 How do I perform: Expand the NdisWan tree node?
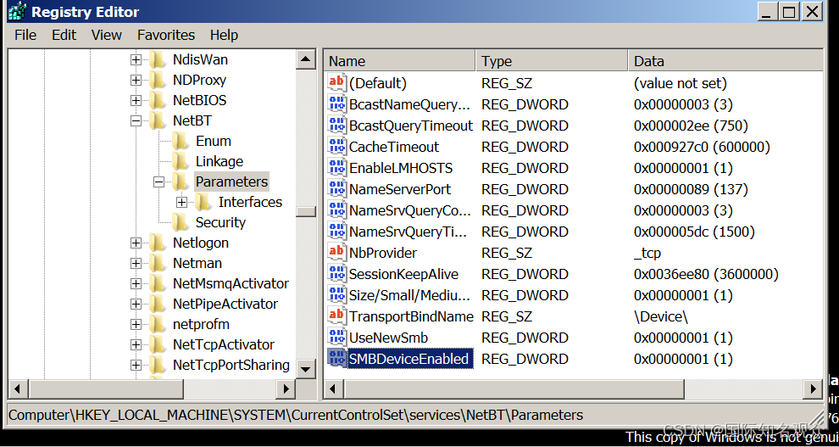point(136,60)
